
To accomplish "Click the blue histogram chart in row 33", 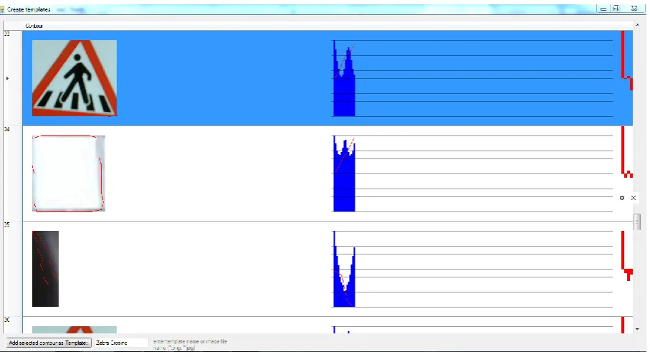I will tap(344, 79).
